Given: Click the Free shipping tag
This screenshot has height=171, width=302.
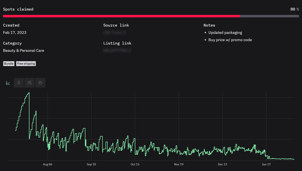Looking at the screenshot, I should [x=26, y=64].
